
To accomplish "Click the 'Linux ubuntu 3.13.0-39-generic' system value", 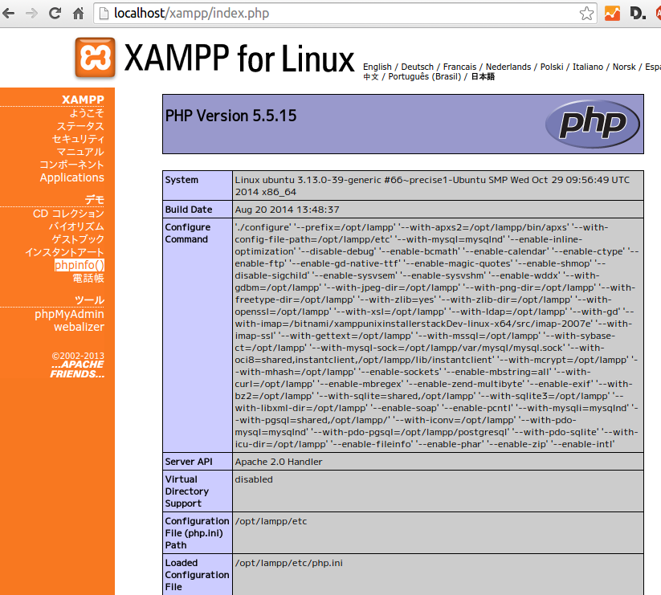I will (433, 185).
